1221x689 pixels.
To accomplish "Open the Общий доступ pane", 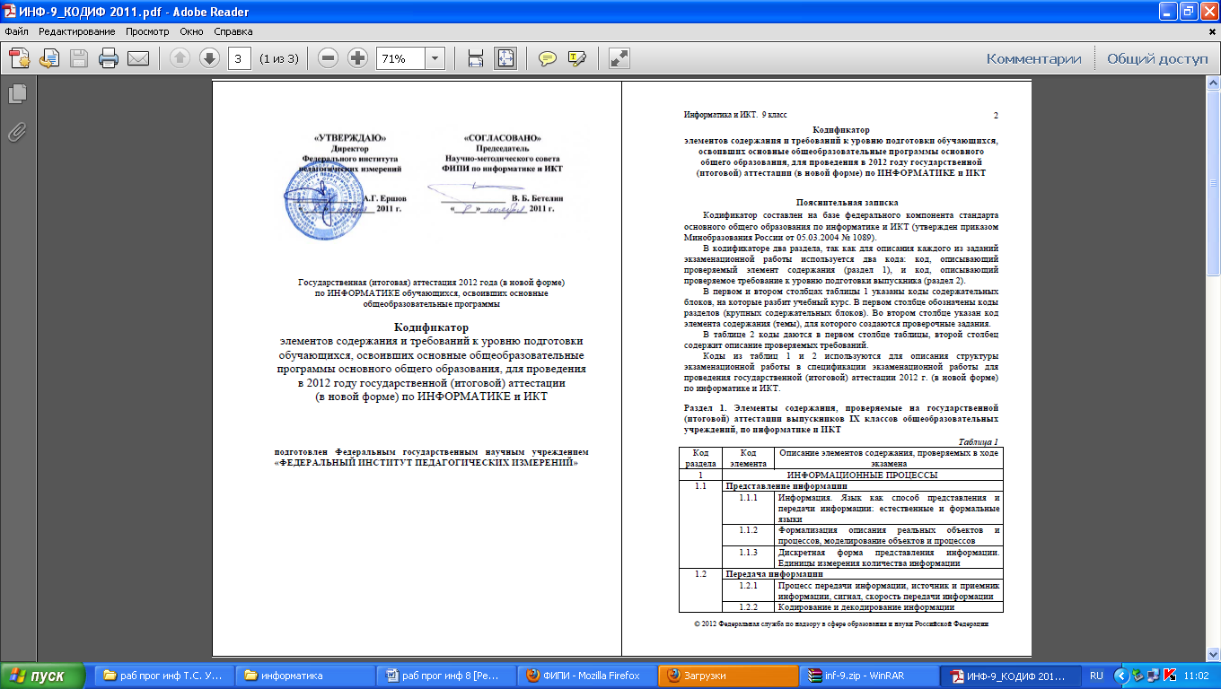I will click(1157, 58).
